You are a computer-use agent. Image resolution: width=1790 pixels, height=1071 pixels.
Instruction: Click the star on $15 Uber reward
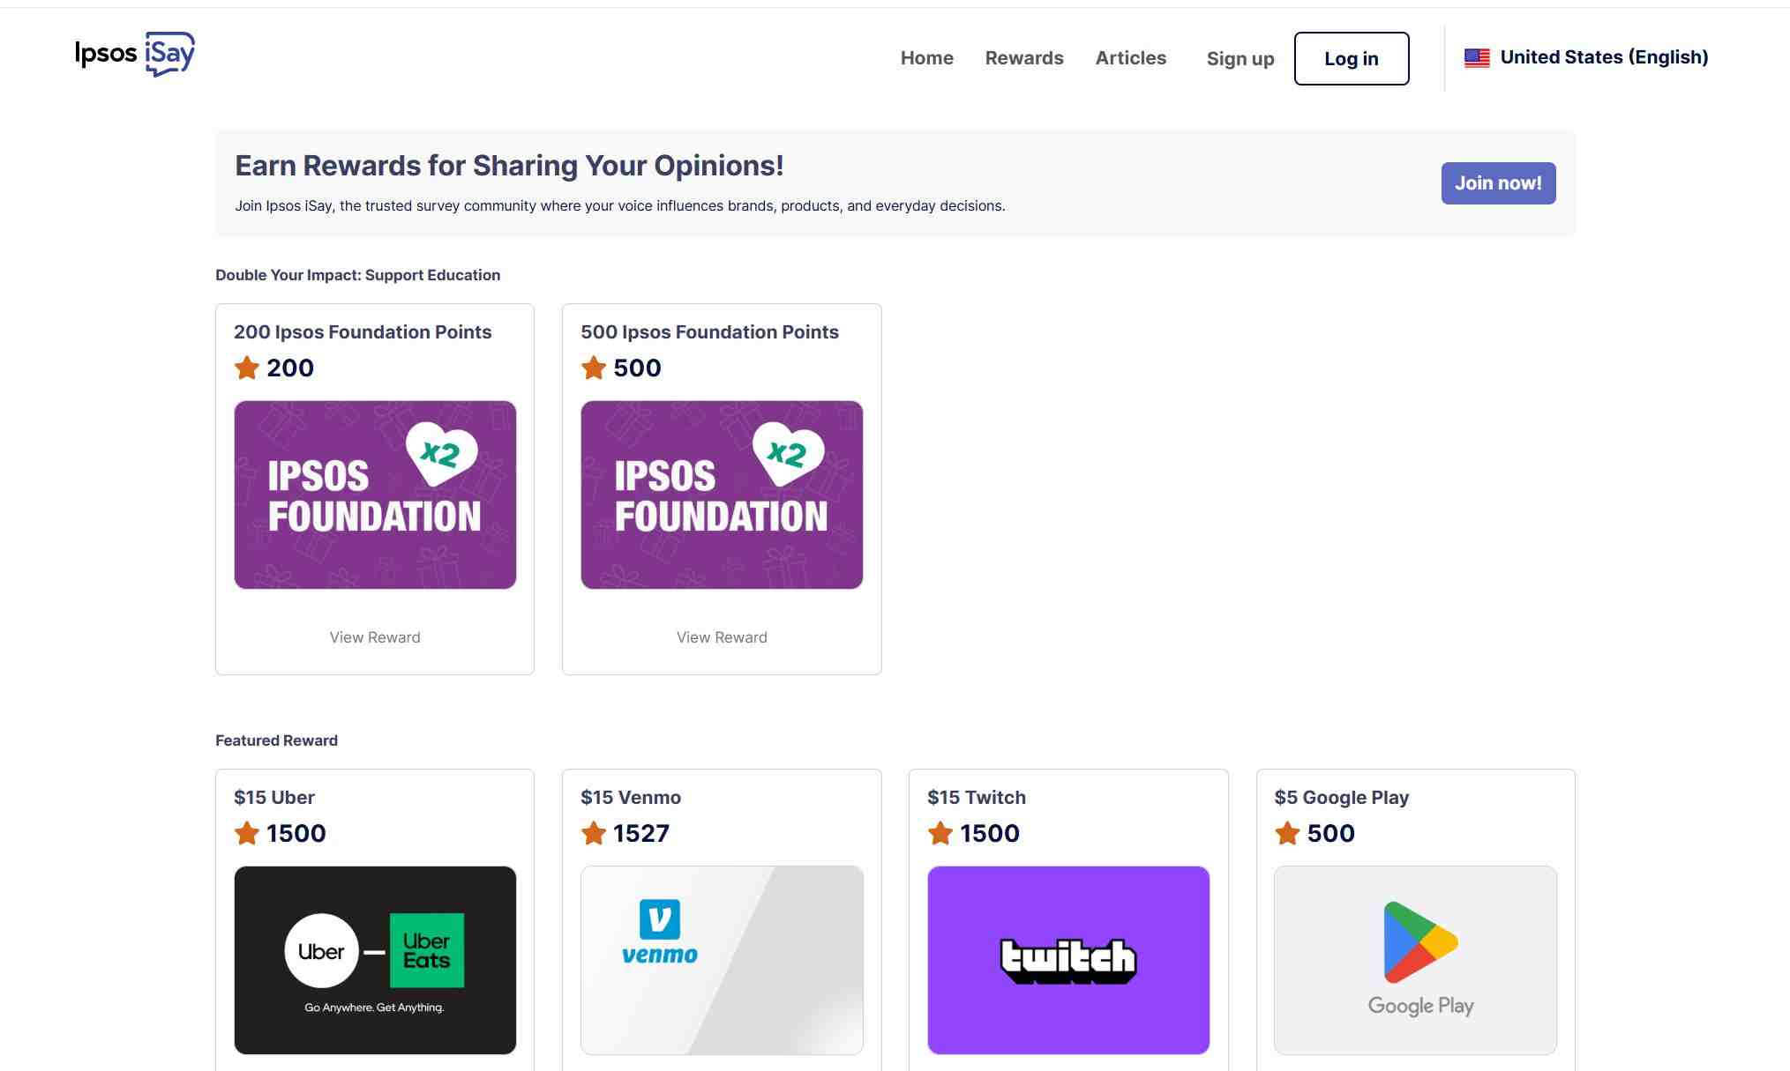click(x=247, y=833)
